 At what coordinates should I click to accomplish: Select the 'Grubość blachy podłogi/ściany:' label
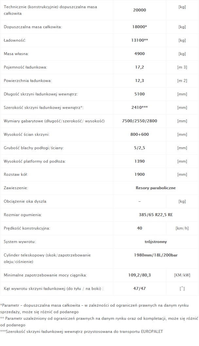tap(34, 148)
